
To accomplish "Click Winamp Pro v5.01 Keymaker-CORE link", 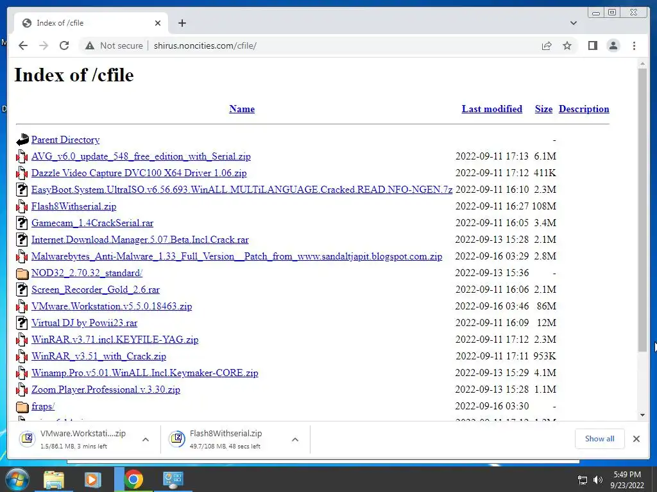I will (144, 373).
